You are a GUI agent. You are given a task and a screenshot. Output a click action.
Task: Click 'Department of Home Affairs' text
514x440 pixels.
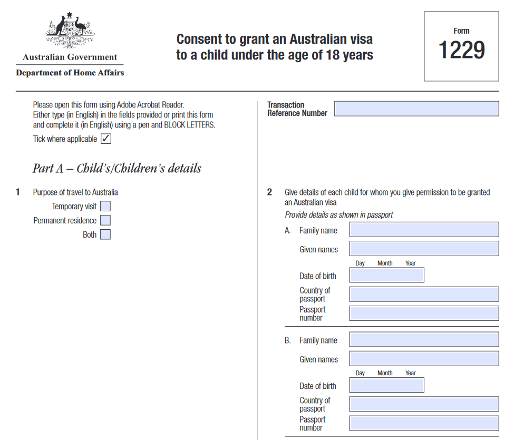pyautogui.click(x=70, y=72)
